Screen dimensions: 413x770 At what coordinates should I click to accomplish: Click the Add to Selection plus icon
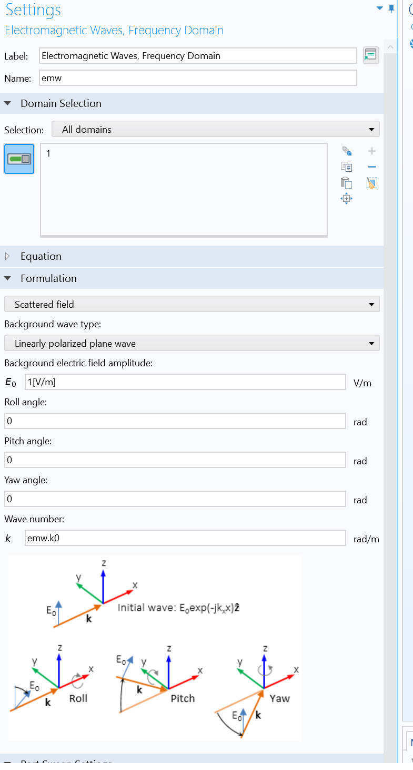pos(372,151)
